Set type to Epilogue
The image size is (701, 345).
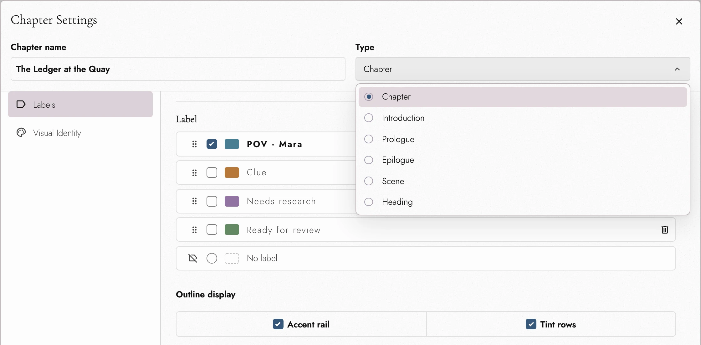[x=523, y=160]
